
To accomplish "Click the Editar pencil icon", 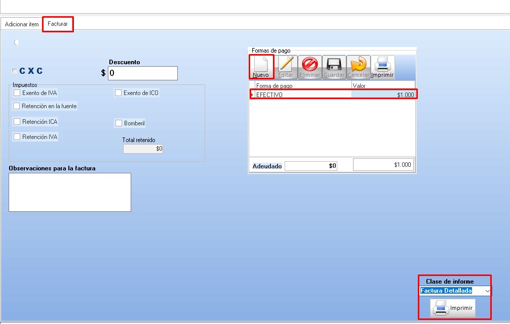I will pos(286,67).
